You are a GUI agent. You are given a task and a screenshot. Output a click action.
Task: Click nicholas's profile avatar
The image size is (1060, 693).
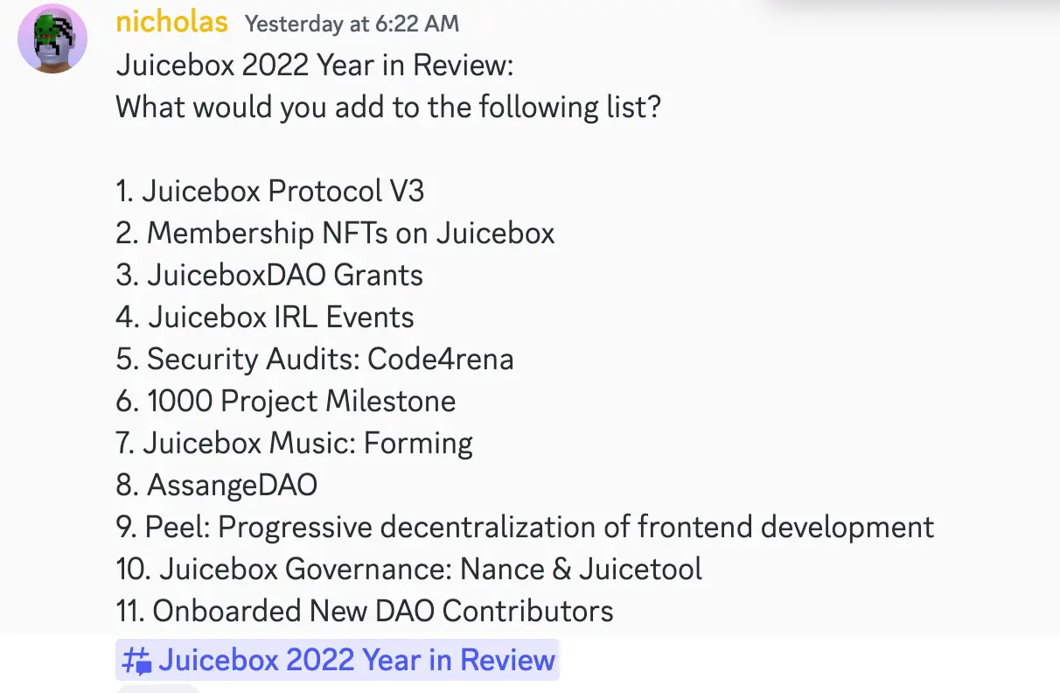[52, 38]
